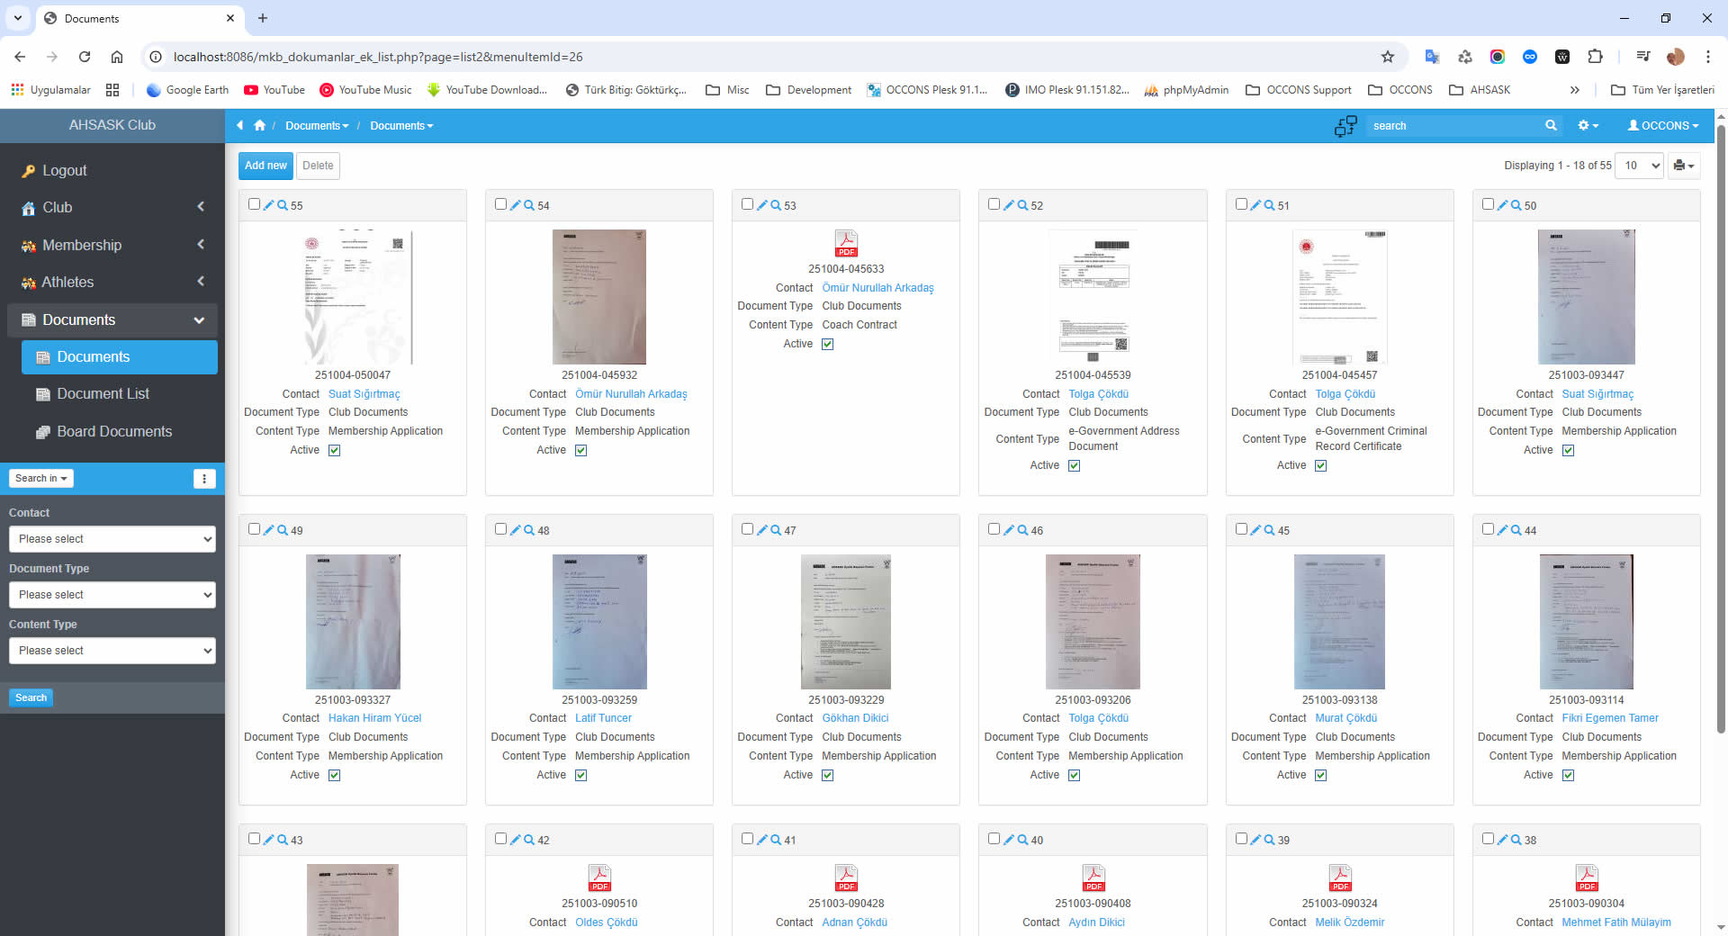Screen dimensions: 1728x936
Task: Expand the Content Type filter dropdown
Action: [x=112, y=651]
